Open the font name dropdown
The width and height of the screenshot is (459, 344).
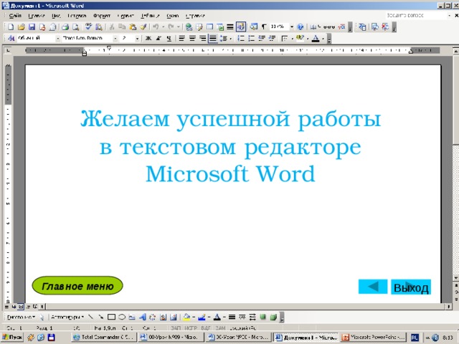[115, 38]
